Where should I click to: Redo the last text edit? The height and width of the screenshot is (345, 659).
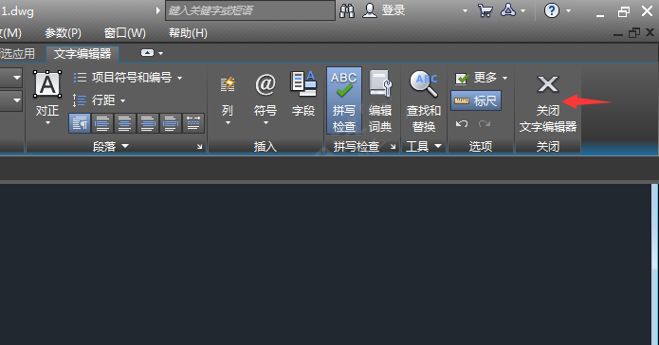click(x=485, y=123)
